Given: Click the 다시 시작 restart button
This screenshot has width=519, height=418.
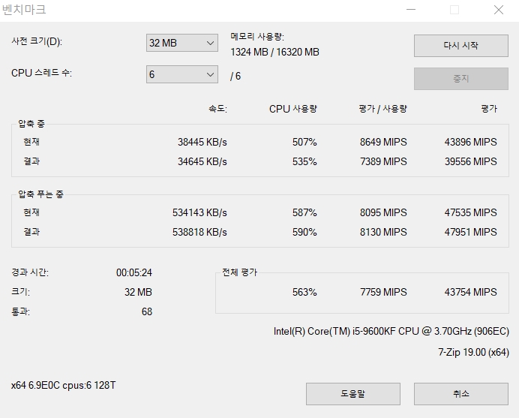Looking at the screenshot, I should tap(461, 46).
